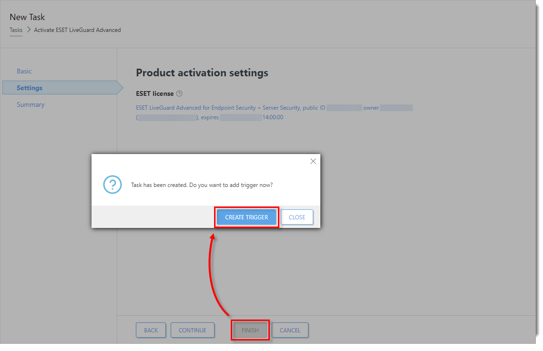
Task: Click the breadcrumb chevron after Tasks
Action: tap(29, 30)
